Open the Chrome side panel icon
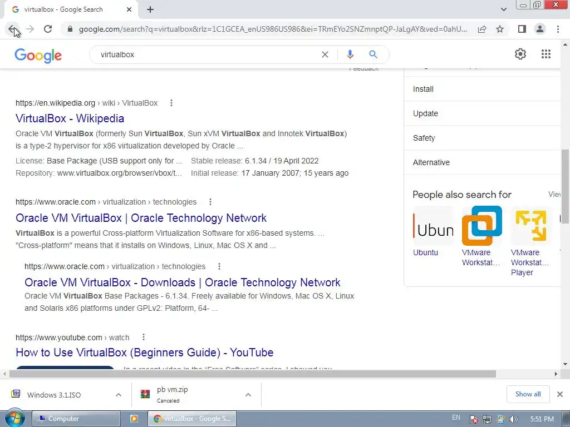The width and height of the screenshot is (570, 427). 522,29
